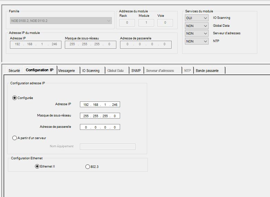Click the Masque de sous-réseau field under Configurée

click(x=100, y=116)
